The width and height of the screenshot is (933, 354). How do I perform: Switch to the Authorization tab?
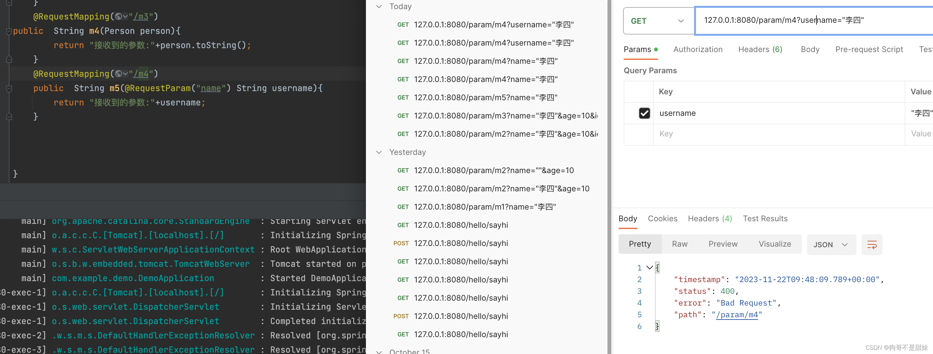coord(698,49)
